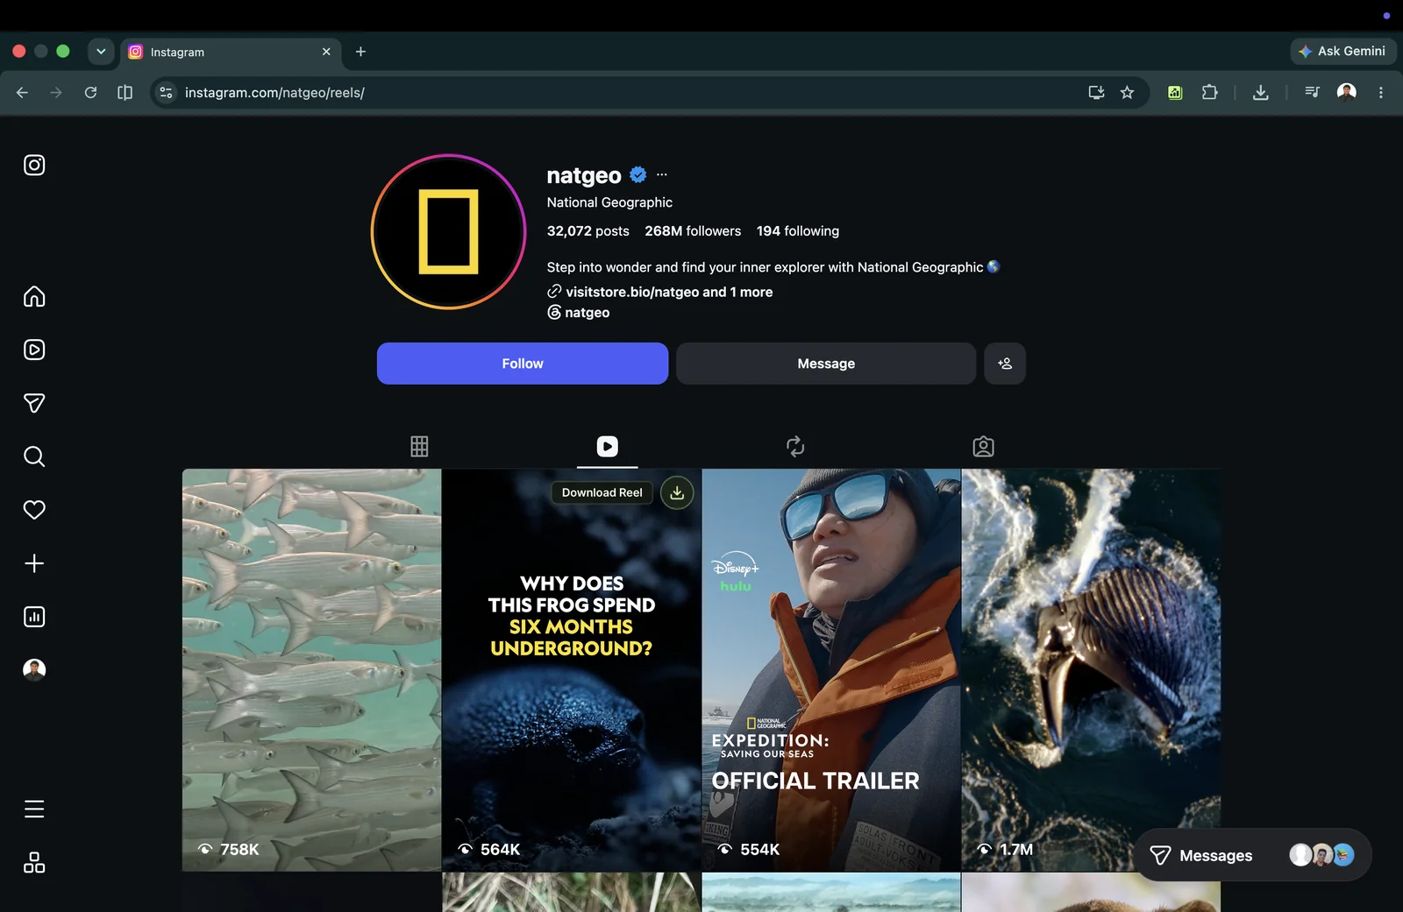Go back with the browser back arrow
The image size is (1403, 912).
pyautogui.click(x=22, y=92)
